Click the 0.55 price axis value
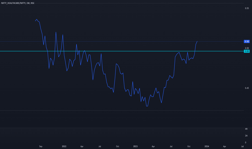 pos(247,8)
